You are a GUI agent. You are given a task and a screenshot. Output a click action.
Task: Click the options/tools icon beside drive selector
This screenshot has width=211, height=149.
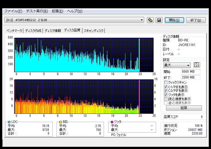click(x=150, y=20)
